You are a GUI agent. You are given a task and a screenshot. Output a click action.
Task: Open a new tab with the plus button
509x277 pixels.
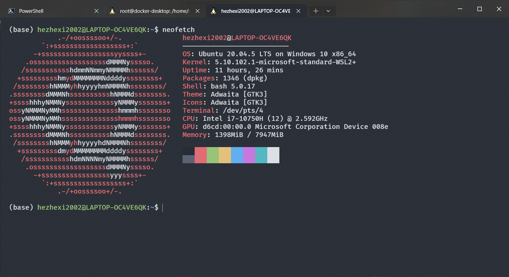(315, 10)
